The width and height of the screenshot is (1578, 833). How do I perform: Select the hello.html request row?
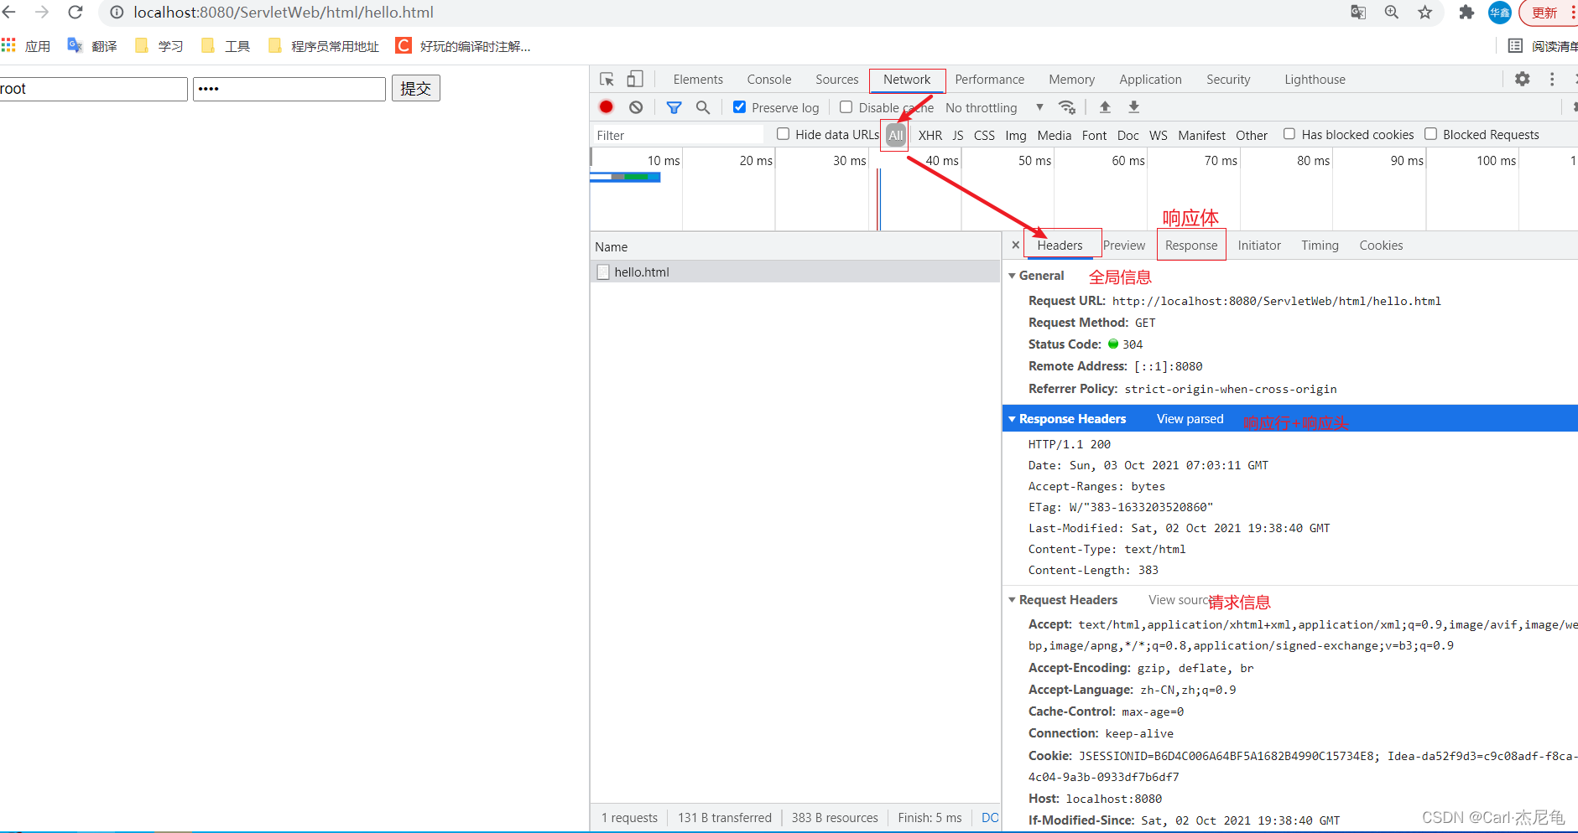click(795, 272)
